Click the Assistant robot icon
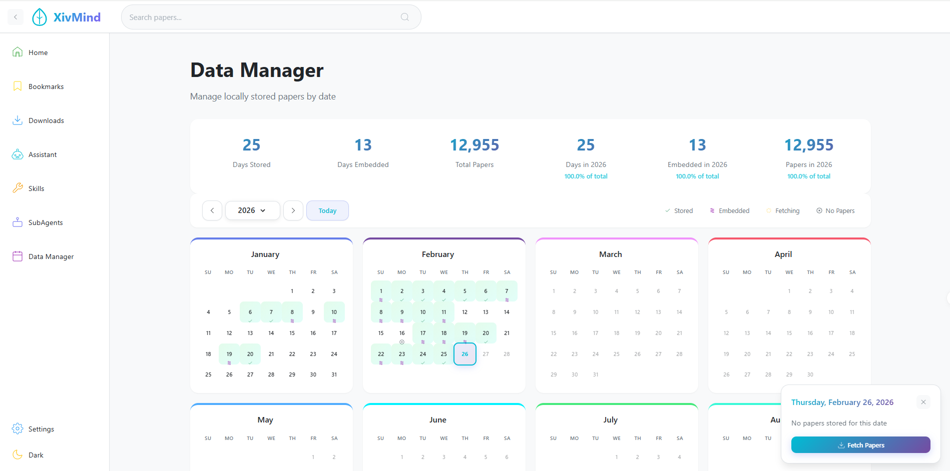Image resolution: width=950 pixels, height=471 pixels. point(18,154)
